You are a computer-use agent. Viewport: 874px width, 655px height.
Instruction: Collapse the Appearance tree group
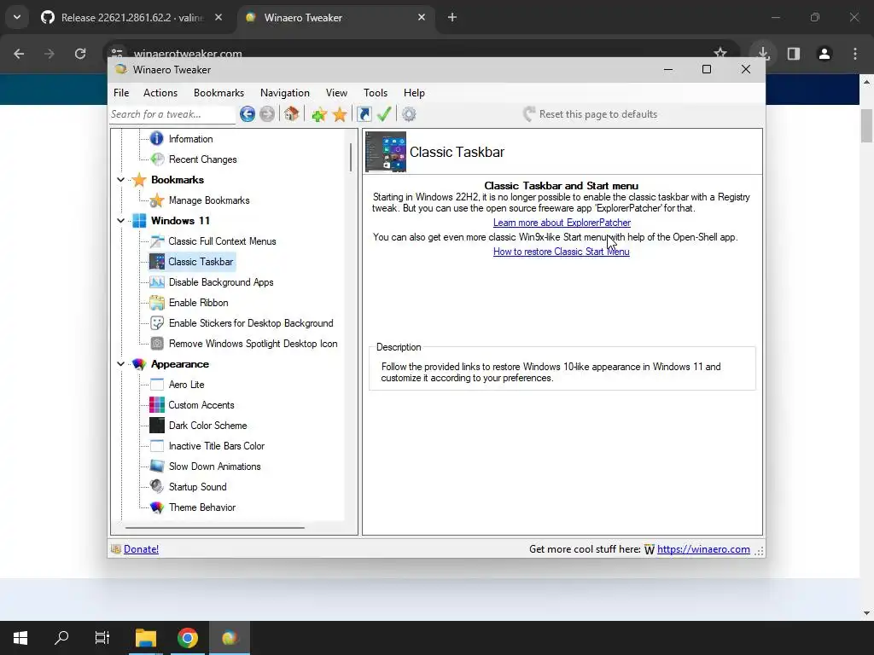pyautogui.click(x=120, y=364)
